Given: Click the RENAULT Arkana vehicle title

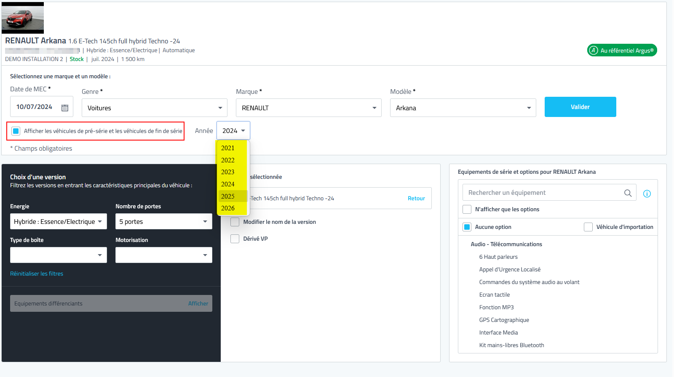Looking at the screenshot, I should [35, 40].
